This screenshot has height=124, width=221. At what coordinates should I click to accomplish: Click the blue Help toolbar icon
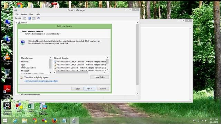click(x=30, y=18)
